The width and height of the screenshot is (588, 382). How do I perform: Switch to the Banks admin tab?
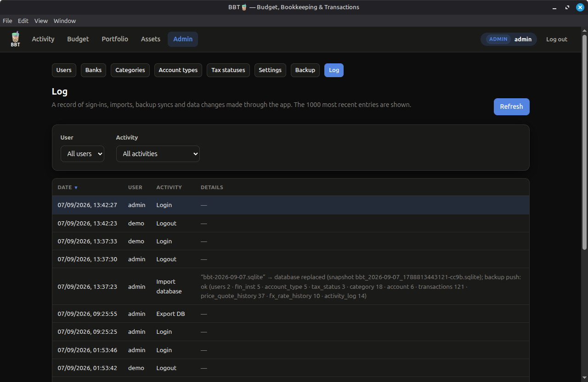(x=93, y=70)
